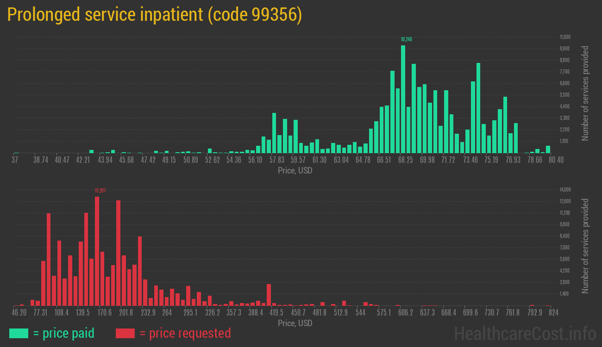
Task: Click x-axis label 46.20 on red chart
Action: pos(19,312)
